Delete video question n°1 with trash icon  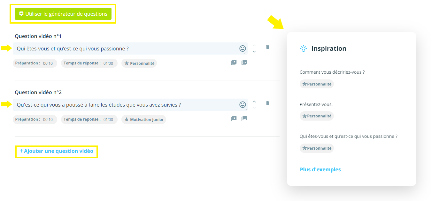pos(268,47)
